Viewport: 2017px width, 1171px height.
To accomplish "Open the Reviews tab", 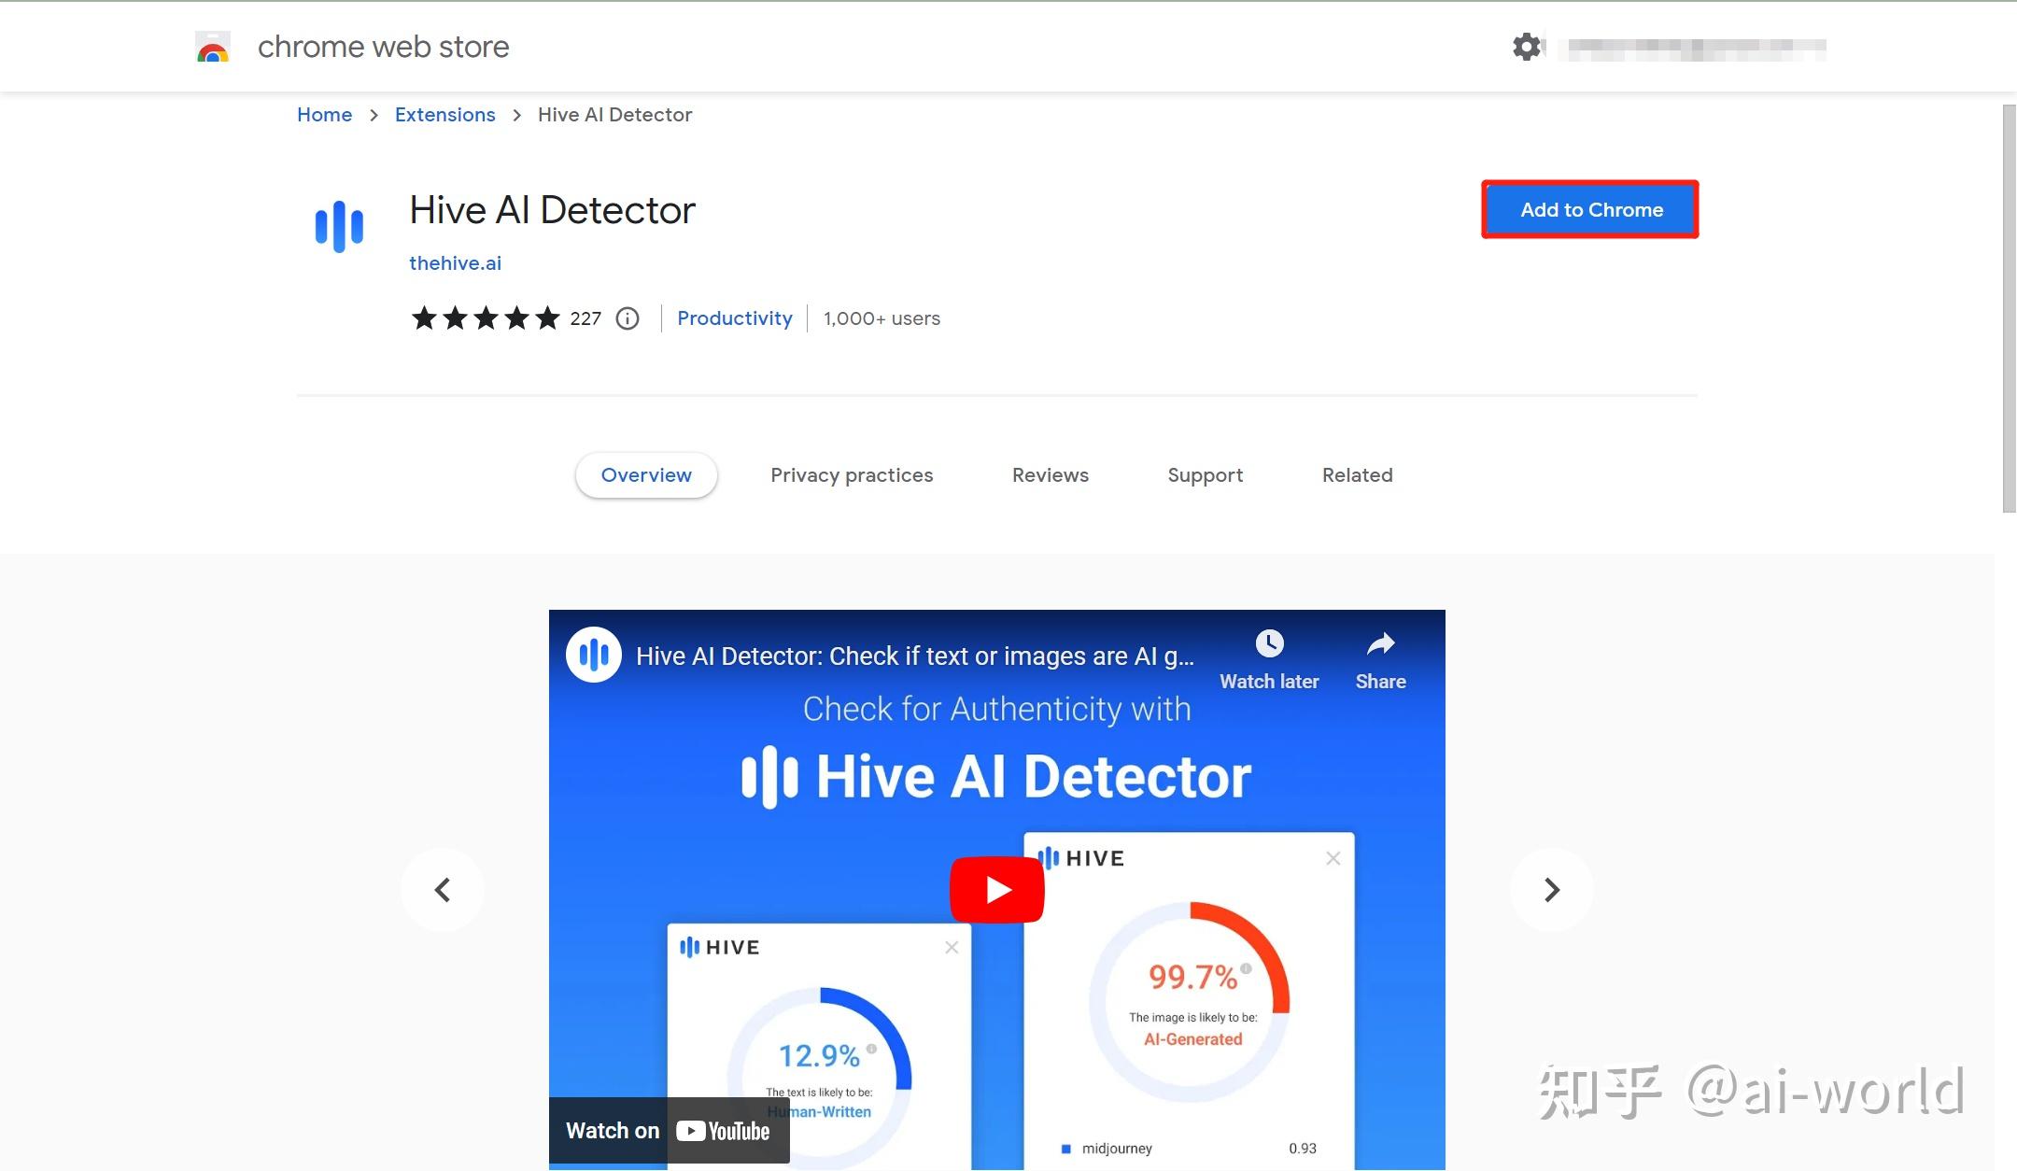I will coord(1050,474).
